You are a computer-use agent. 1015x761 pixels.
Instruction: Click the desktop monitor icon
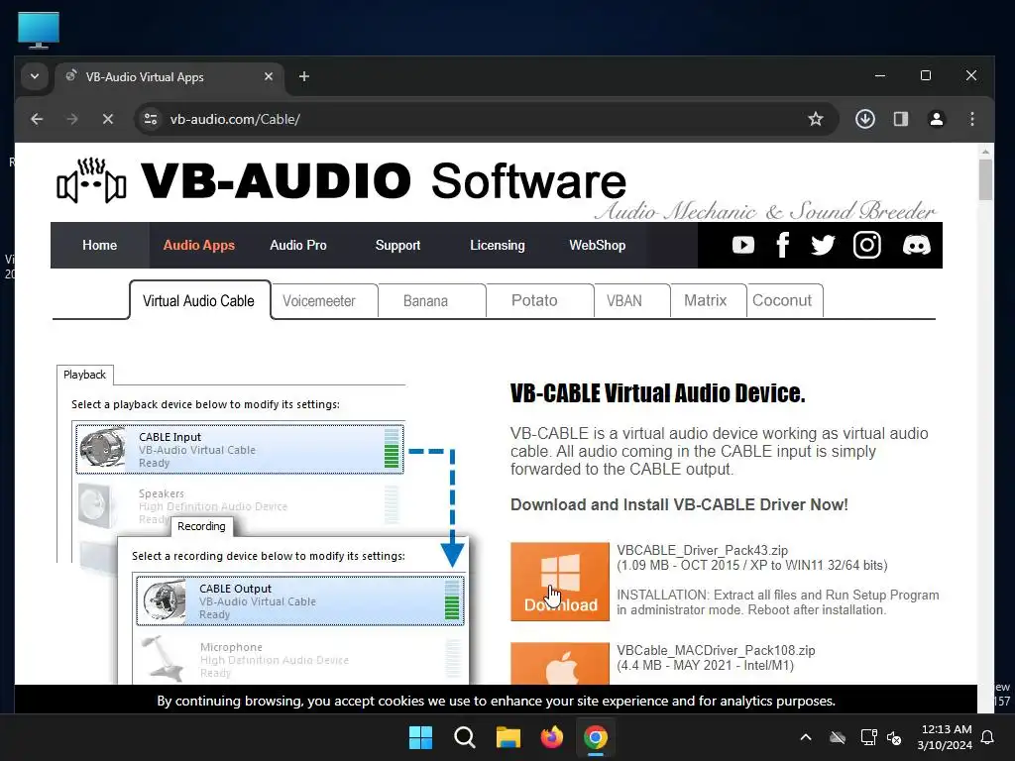tap(39, 30)
